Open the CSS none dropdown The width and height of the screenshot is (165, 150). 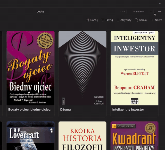(x=140, y=11)
